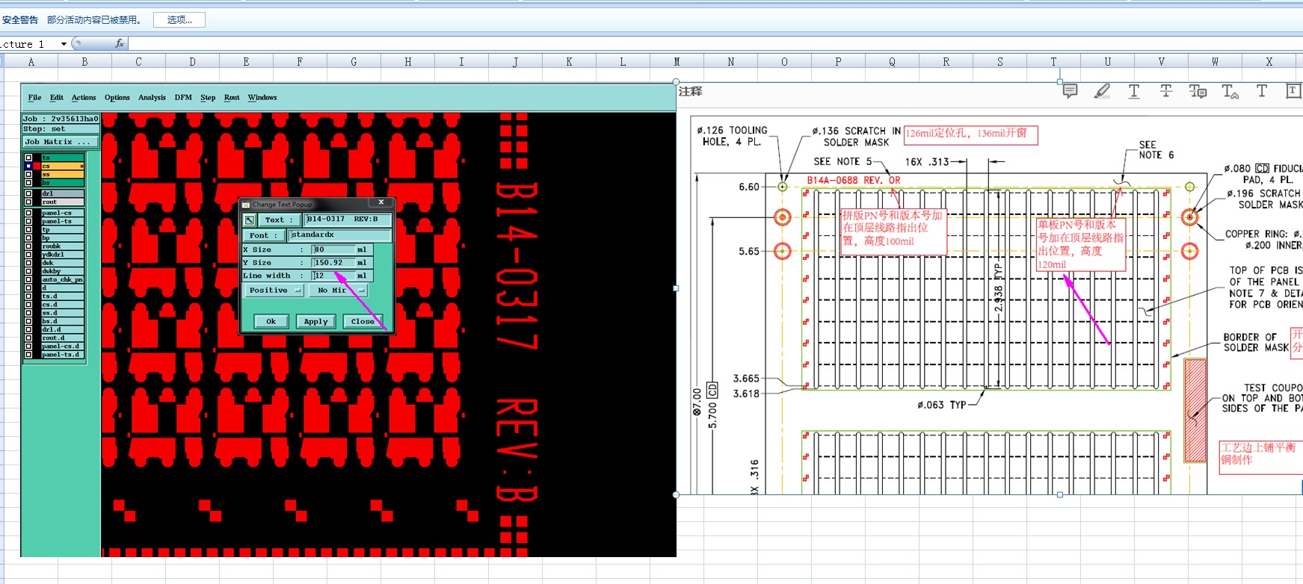Screen dimensions: 1303x584
Task: Select the ss layer name row
Action: (62, 174)
